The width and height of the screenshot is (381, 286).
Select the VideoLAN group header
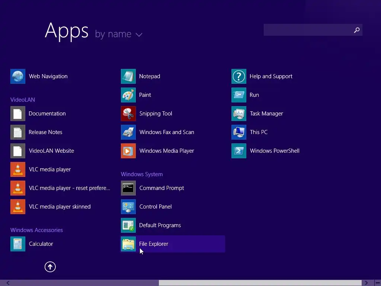(x=23, y=100)
